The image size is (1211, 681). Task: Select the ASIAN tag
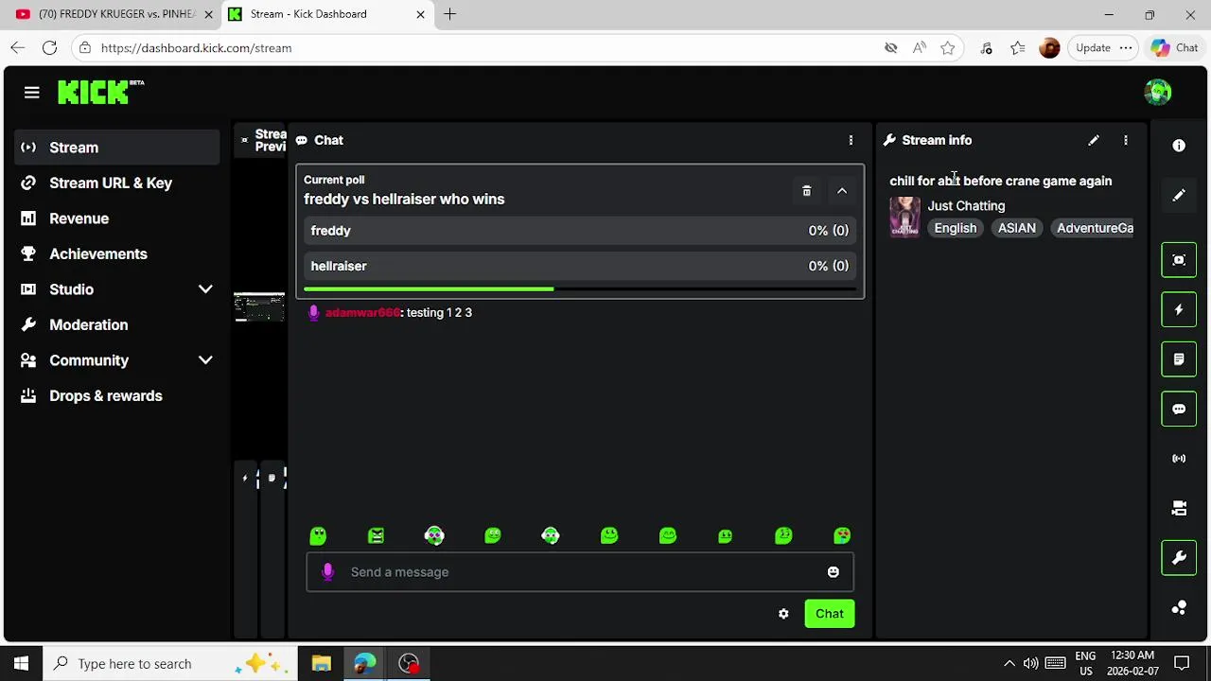point(1017,228)
